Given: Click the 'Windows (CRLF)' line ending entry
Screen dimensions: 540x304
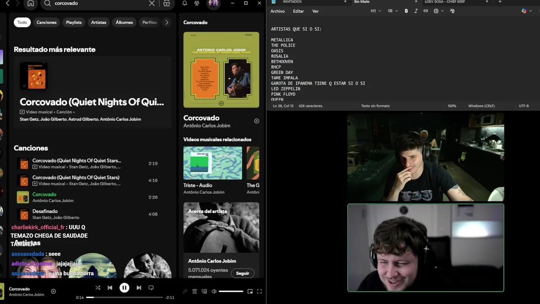Looking at the screenshot, I should [481, 106].
